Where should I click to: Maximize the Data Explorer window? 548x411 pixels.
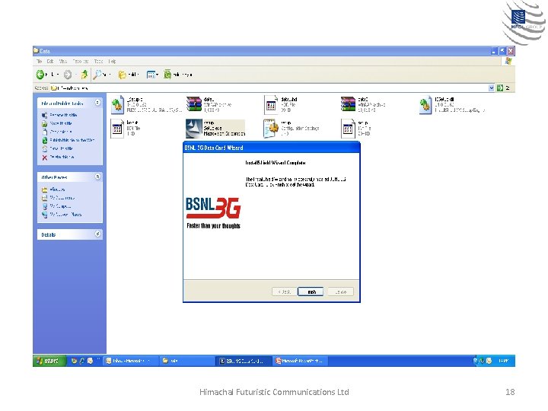tap(502, 52)
